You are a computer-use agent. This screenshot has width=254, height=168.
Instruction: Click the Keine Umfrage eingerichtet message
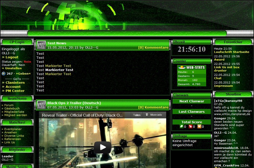pos(184,143)
